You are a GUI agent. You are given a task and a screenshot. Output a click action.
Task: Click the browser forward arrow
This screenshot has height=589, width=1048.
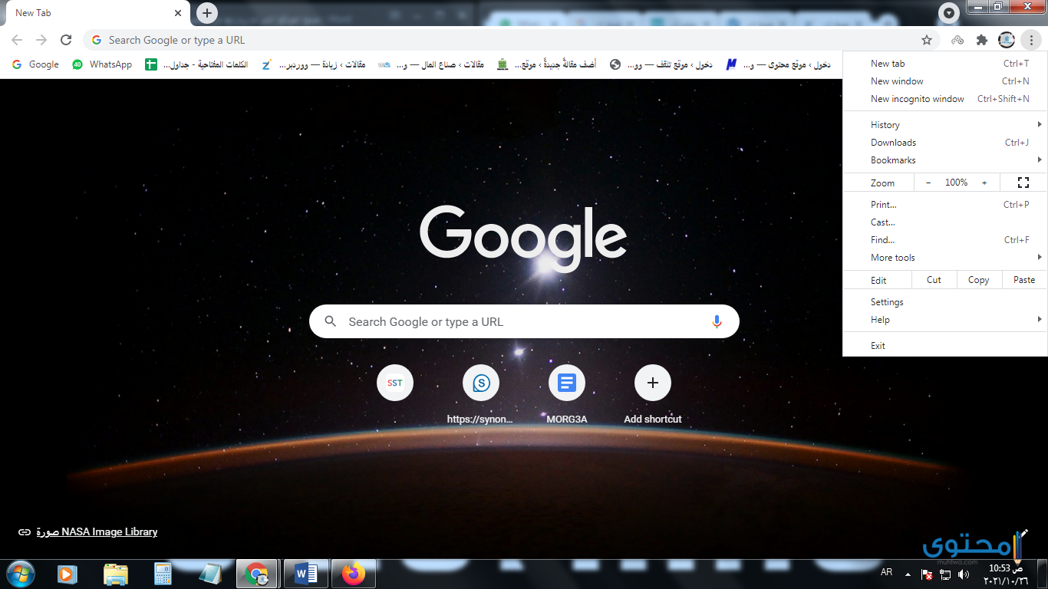(x=41, y=40)
